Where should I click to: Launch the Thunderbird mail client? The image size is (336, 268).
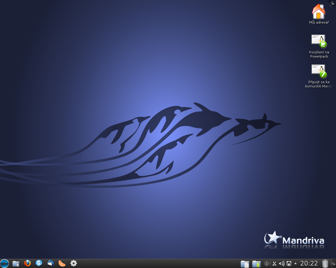pyautogui.click(x=50, y=263)
